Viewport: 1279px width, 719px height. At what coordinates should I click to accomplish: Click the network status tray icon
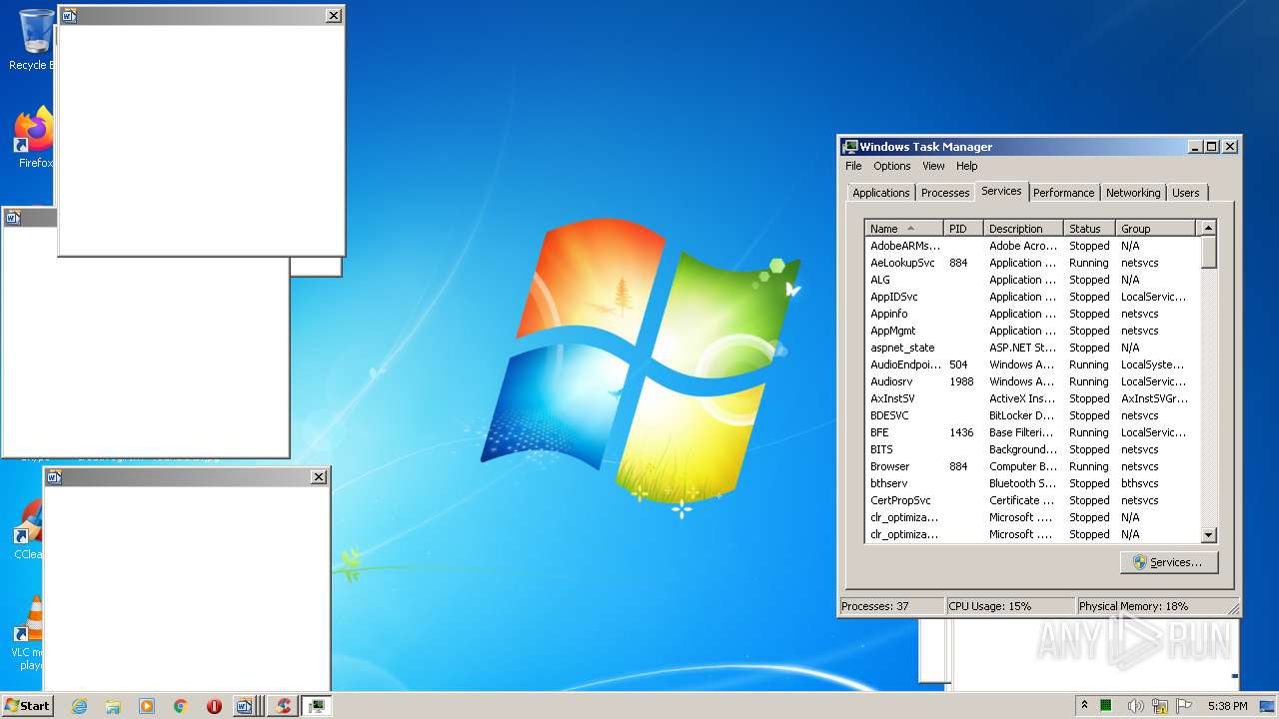click(x=1160, y=705)
